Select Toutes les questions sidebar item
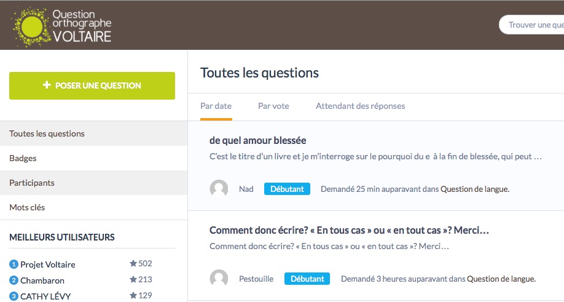 [x=47, y=133]
